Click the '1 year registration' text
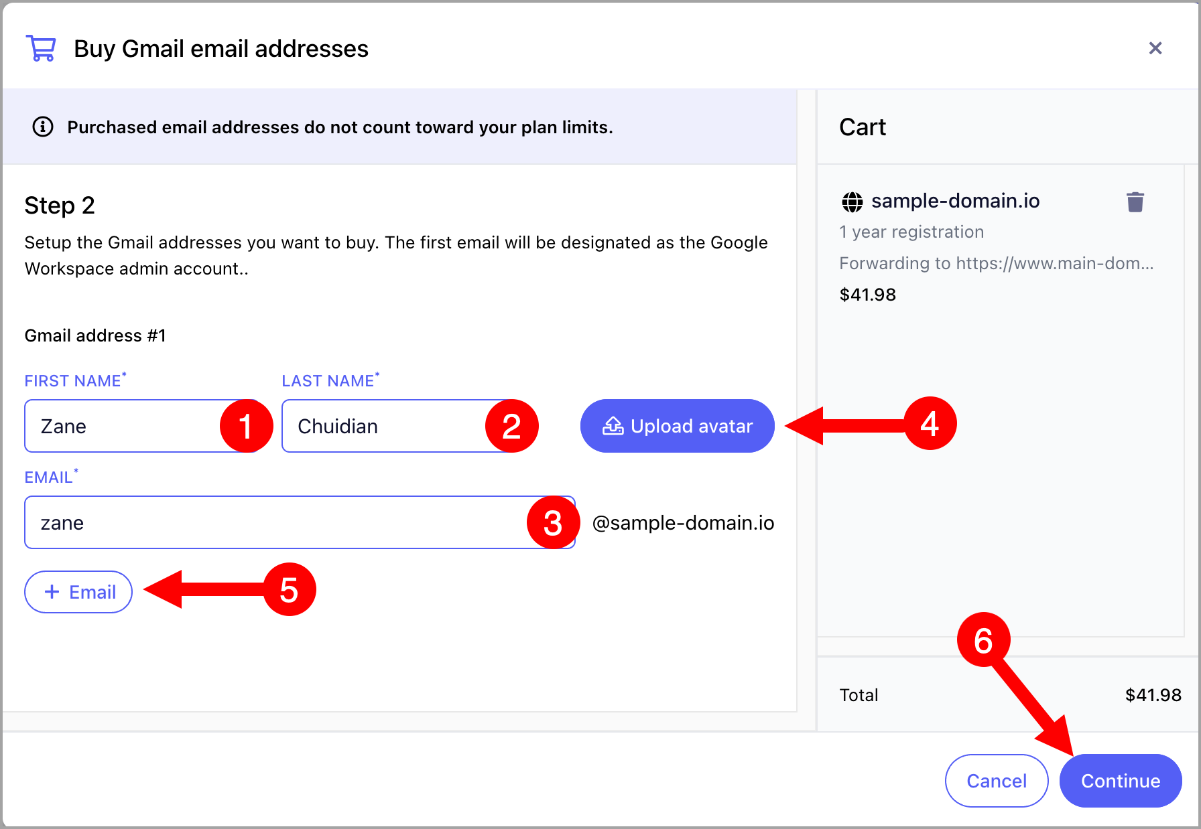Viewport: 1201px width, 829px height. click(911, 232)
